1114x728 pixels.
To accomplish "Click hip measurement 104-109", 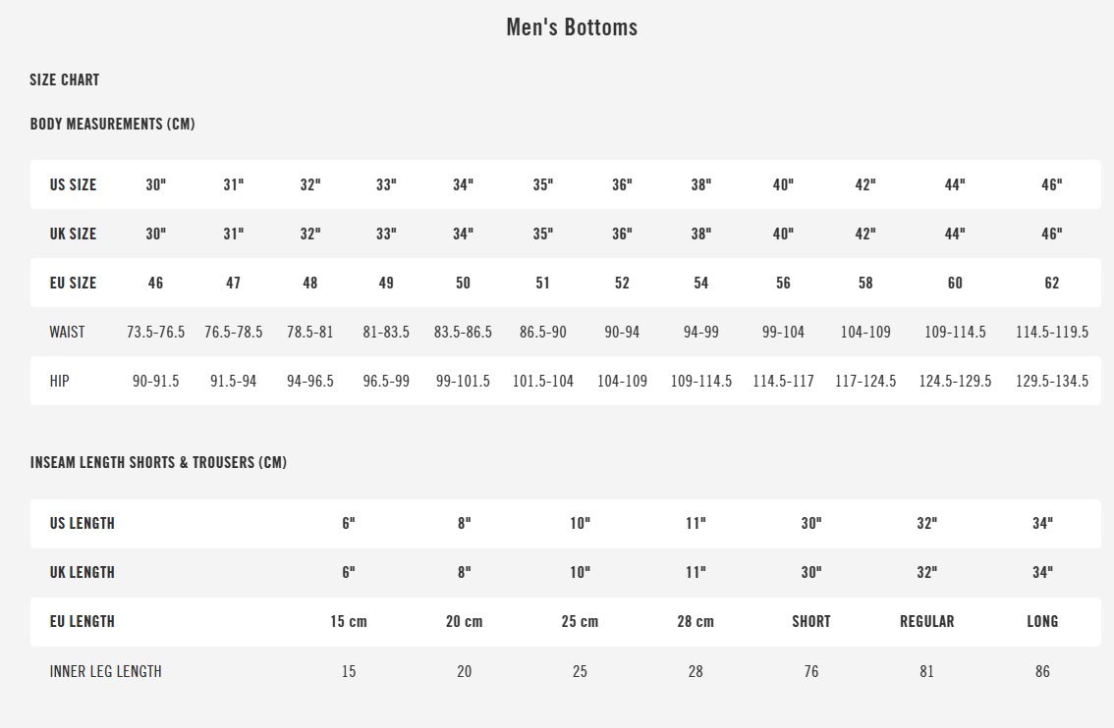I will (x=622, y=381).
